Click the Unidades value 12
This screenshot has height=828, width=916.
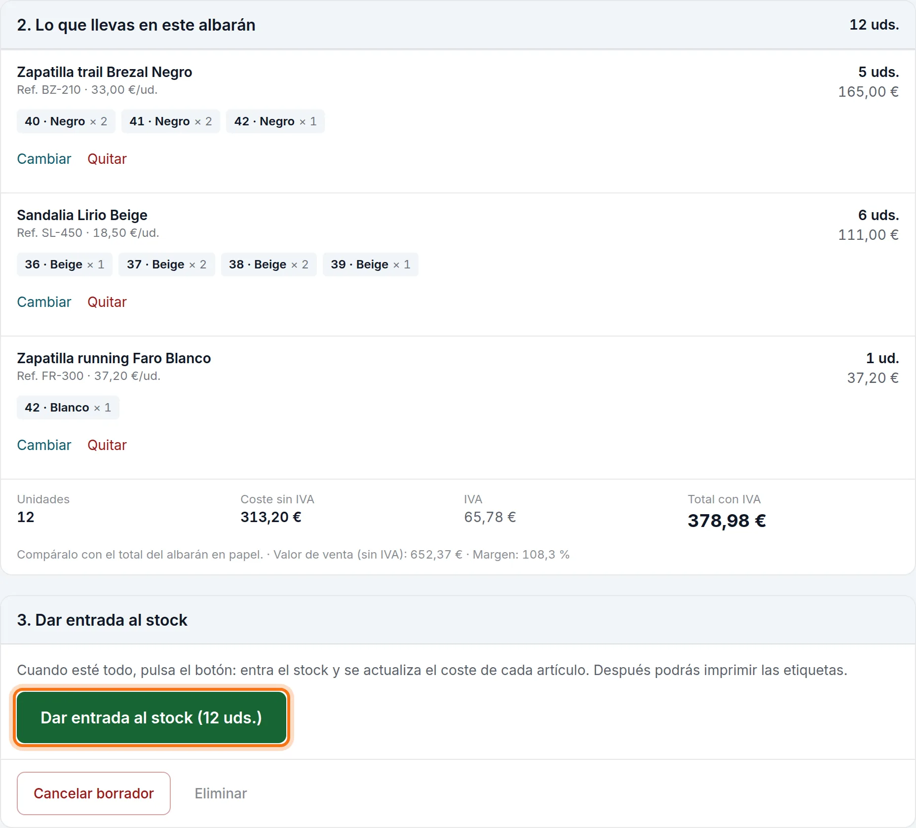(26, 517)
